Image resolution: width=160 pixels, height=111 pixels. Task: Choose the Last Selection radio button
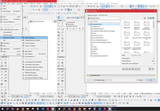(67, 22)
